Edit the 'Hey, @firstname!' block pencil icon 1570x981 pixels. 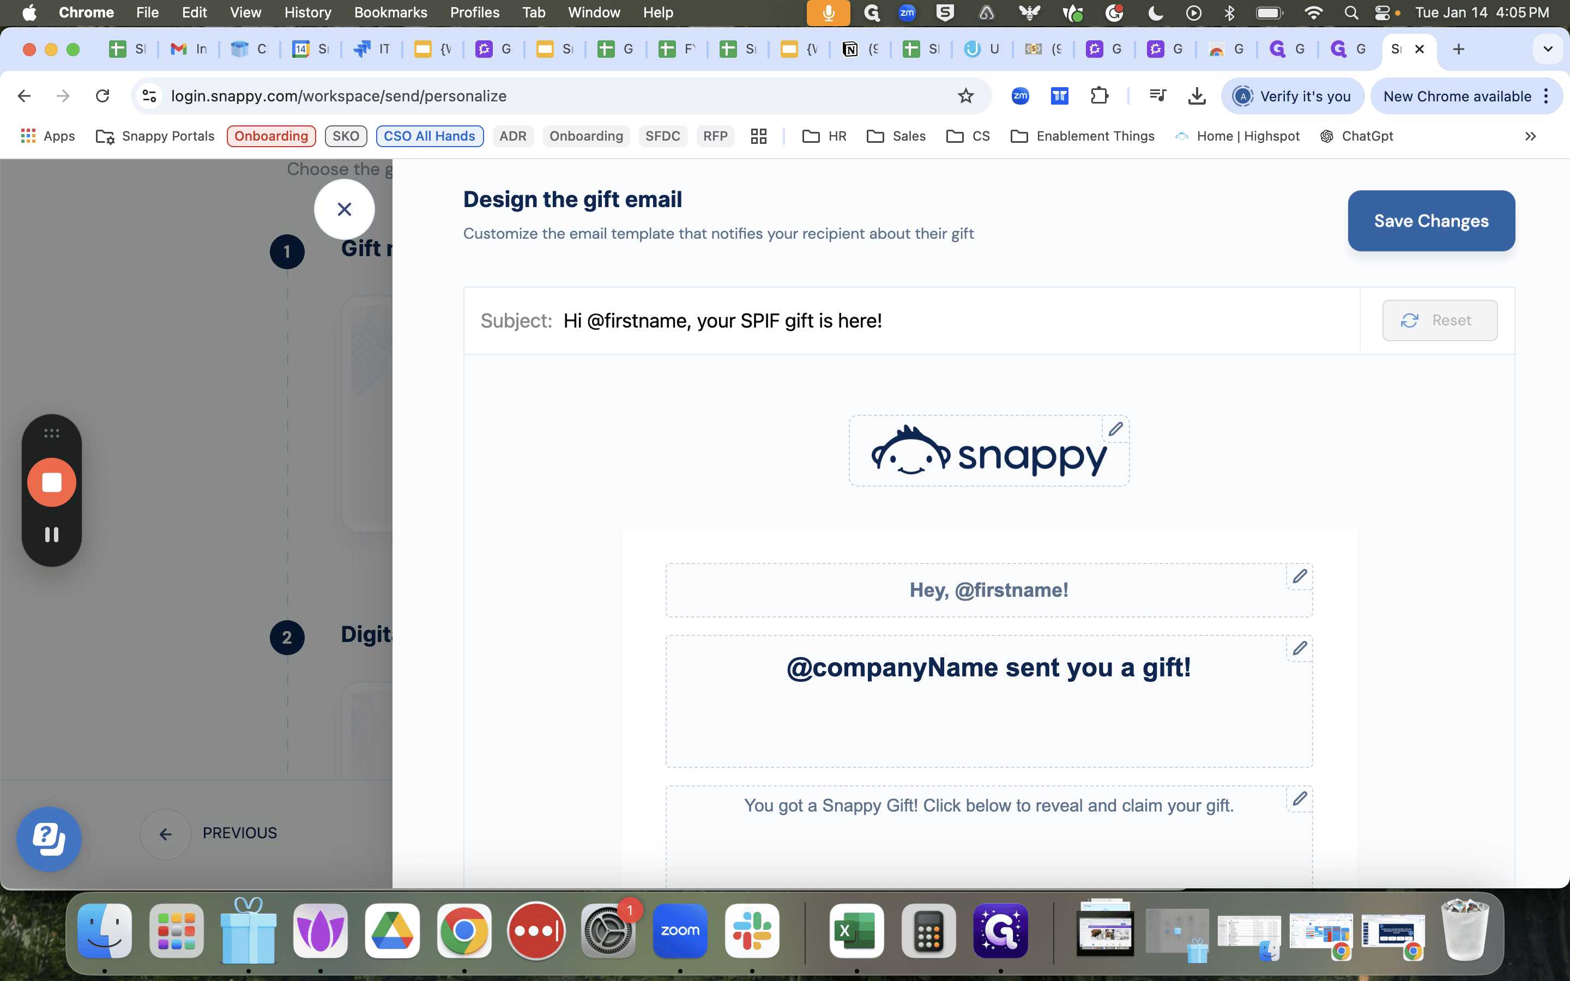(x=1300, y=576)
